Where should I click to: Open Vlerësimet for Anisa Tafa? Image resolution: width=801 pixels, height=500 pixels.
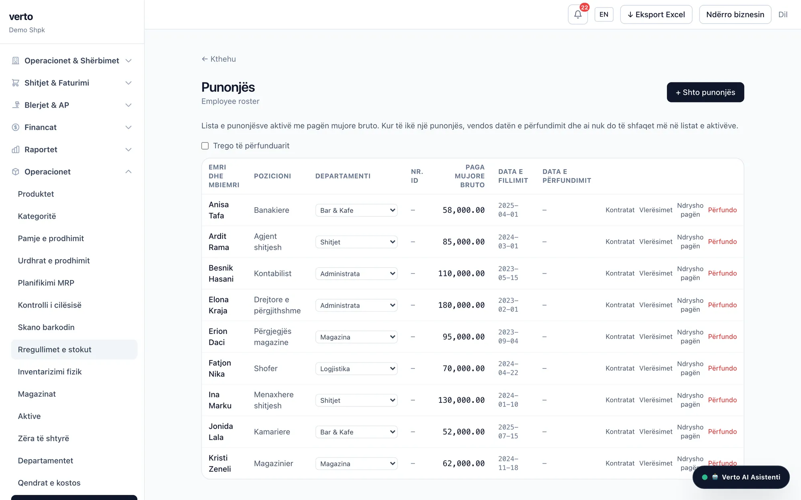pos(656,210)
